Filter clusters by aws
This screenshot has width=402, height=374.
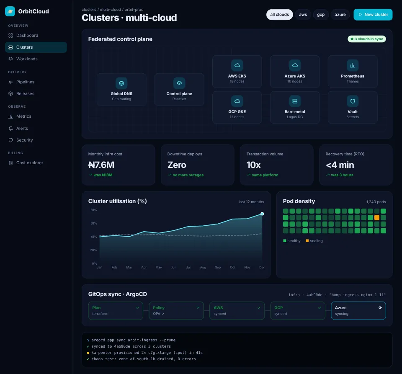coord(303,15)
